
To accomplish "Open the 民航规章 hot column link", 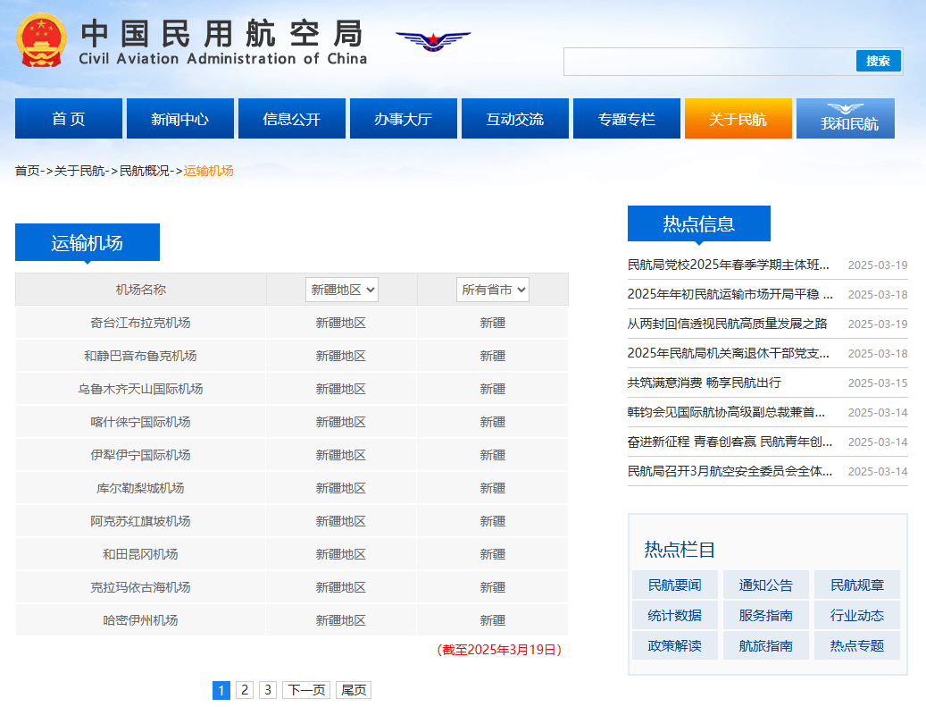I will point(856,585).
